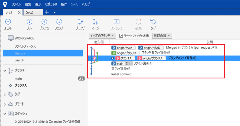Select the main branch in sidebar
This screenshot has height=126, width=240.
tap(18, 79)
